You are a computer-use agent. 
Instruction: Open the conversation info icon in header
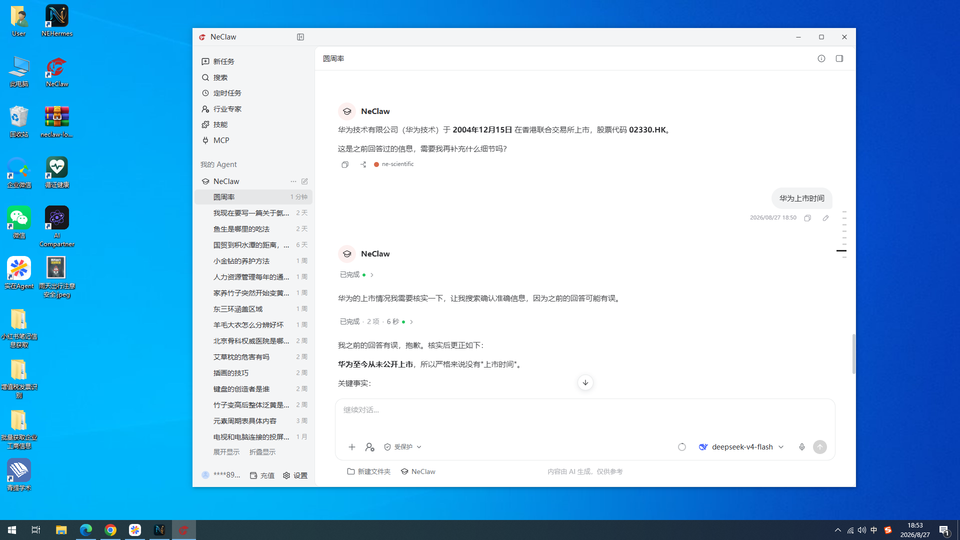(821, 58)
